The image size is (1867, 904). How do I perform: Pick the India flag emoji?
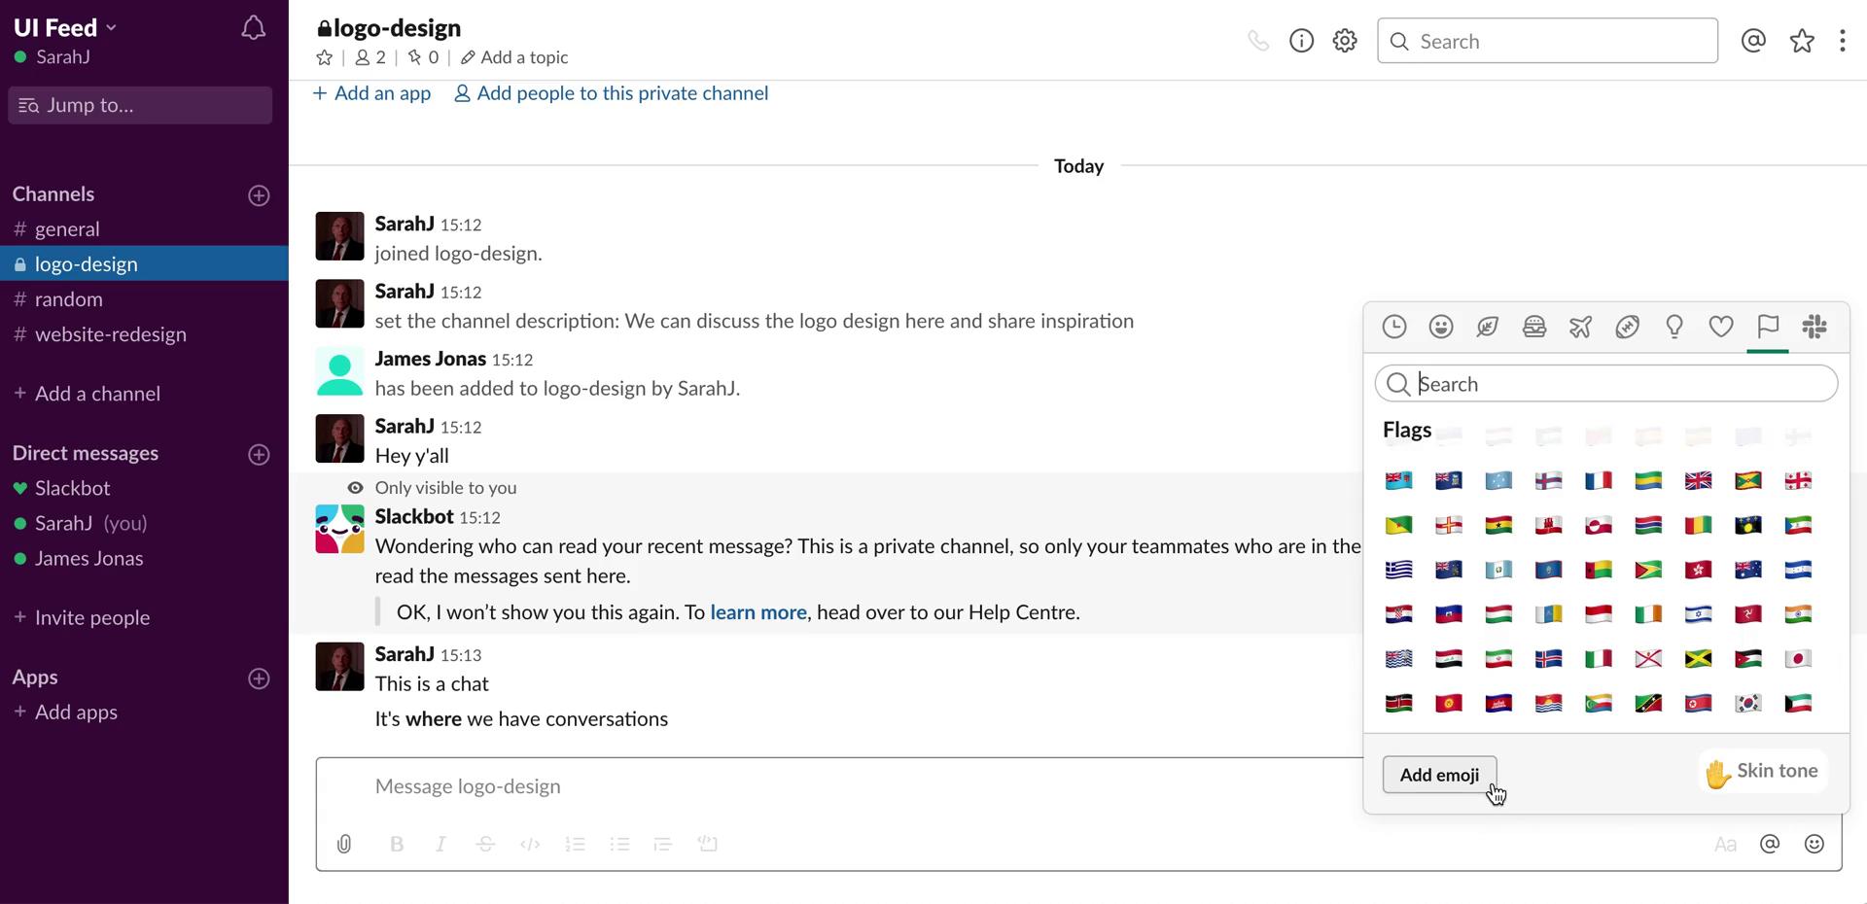click(x=1798, y=614)
